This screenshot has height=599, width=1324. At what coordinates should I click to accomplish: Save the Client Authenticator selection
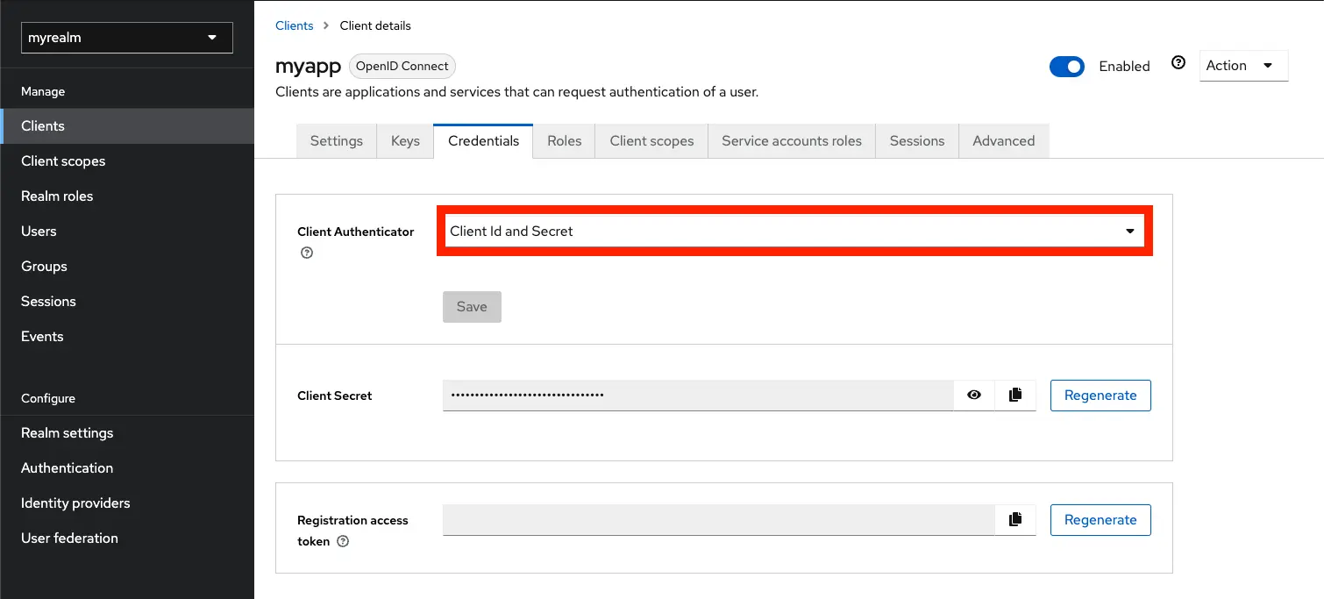(x=472, y=306)
